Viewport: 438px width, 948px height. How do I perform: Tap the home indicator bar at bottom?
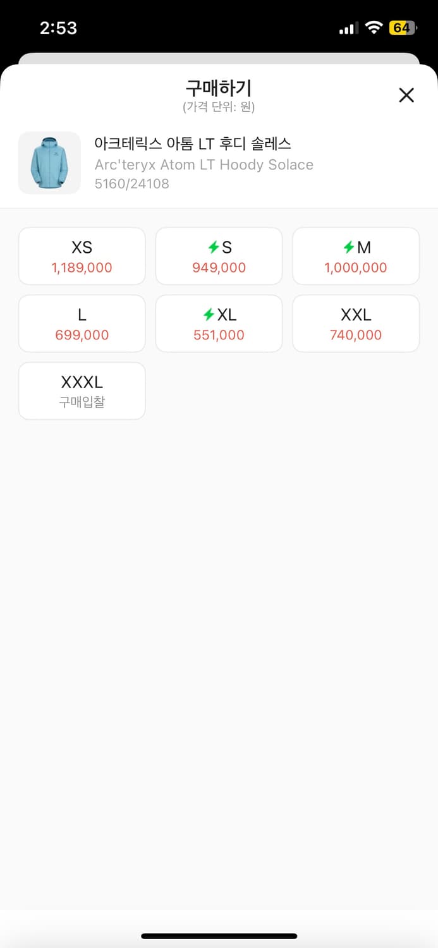tap(219, 936)
